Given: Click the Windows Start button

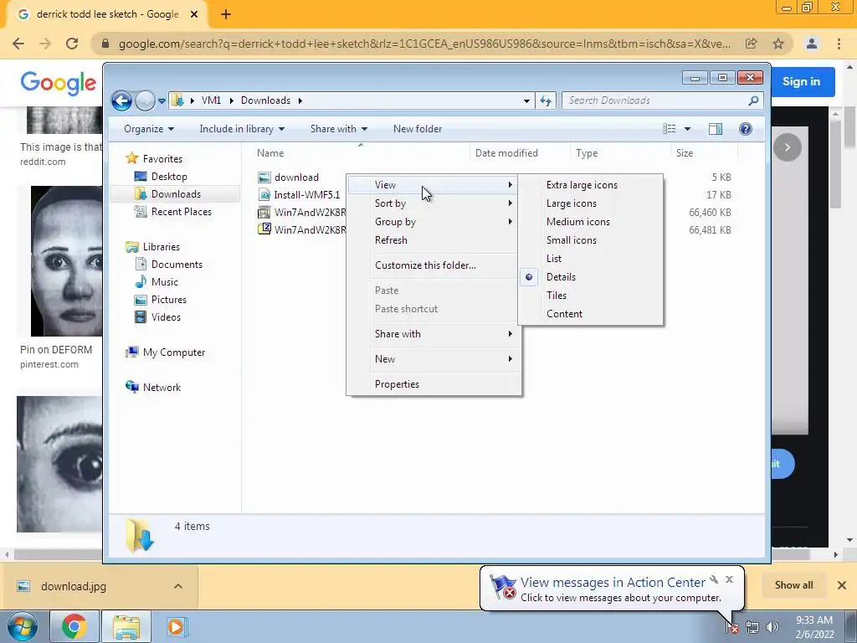Looking at the screenshot, I should (x=22, y=626).
